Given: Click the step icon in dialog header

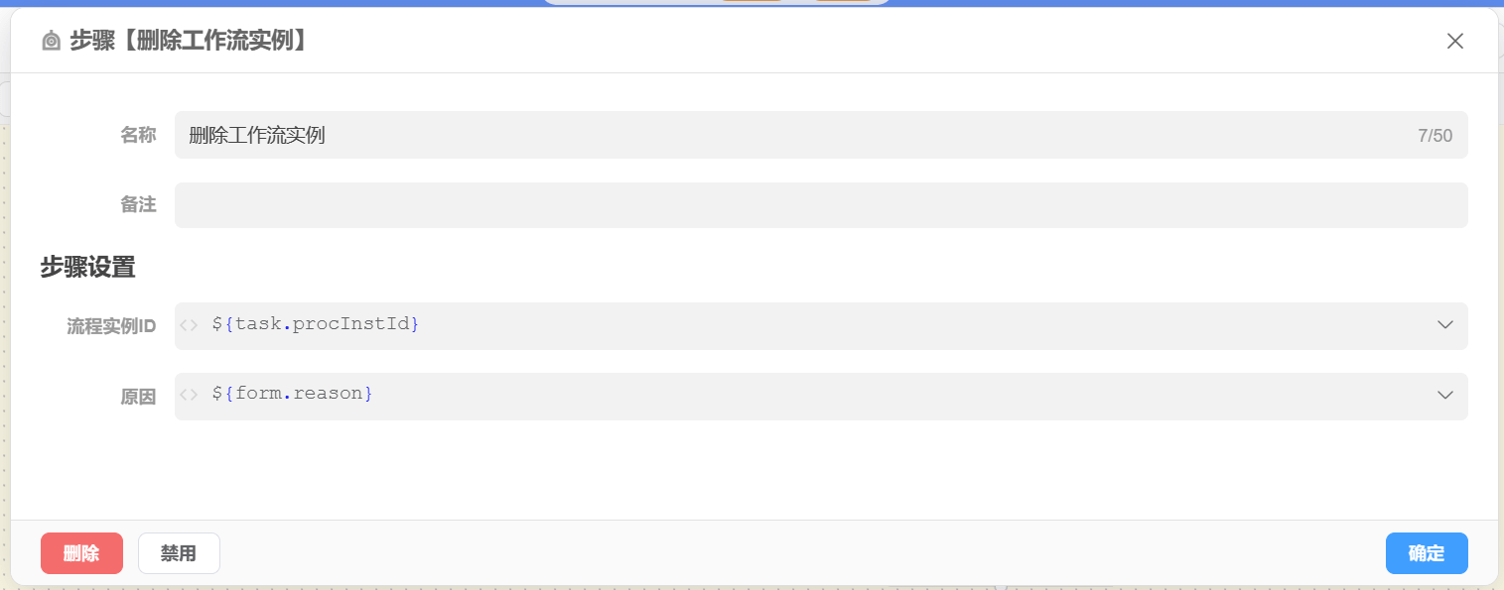Looking at the screenshot, I should pos(52,41).
